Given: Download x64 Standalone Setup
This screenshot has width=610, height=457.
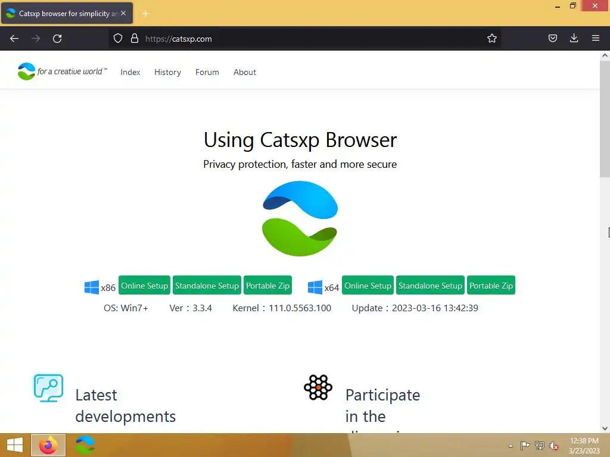Looking at the screenshot, I should [x=430, y=286].
